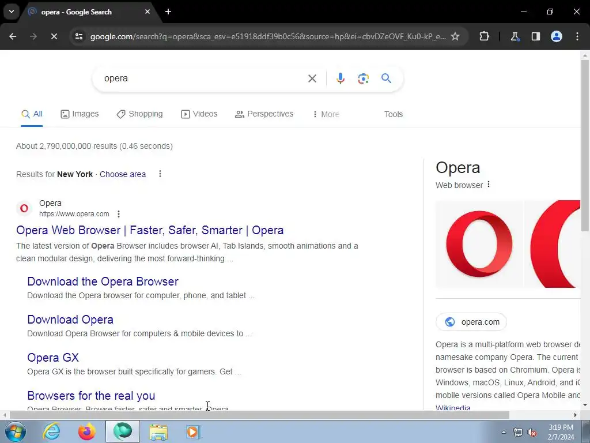The image size is (590, 443).
Task: Open Opera Web Browser Faster, Safer, Smarter result
Action: [150, 230]
